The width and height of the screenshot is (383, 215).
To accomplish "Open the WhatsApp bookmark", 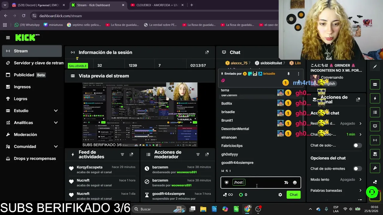I will click(27, 25).
